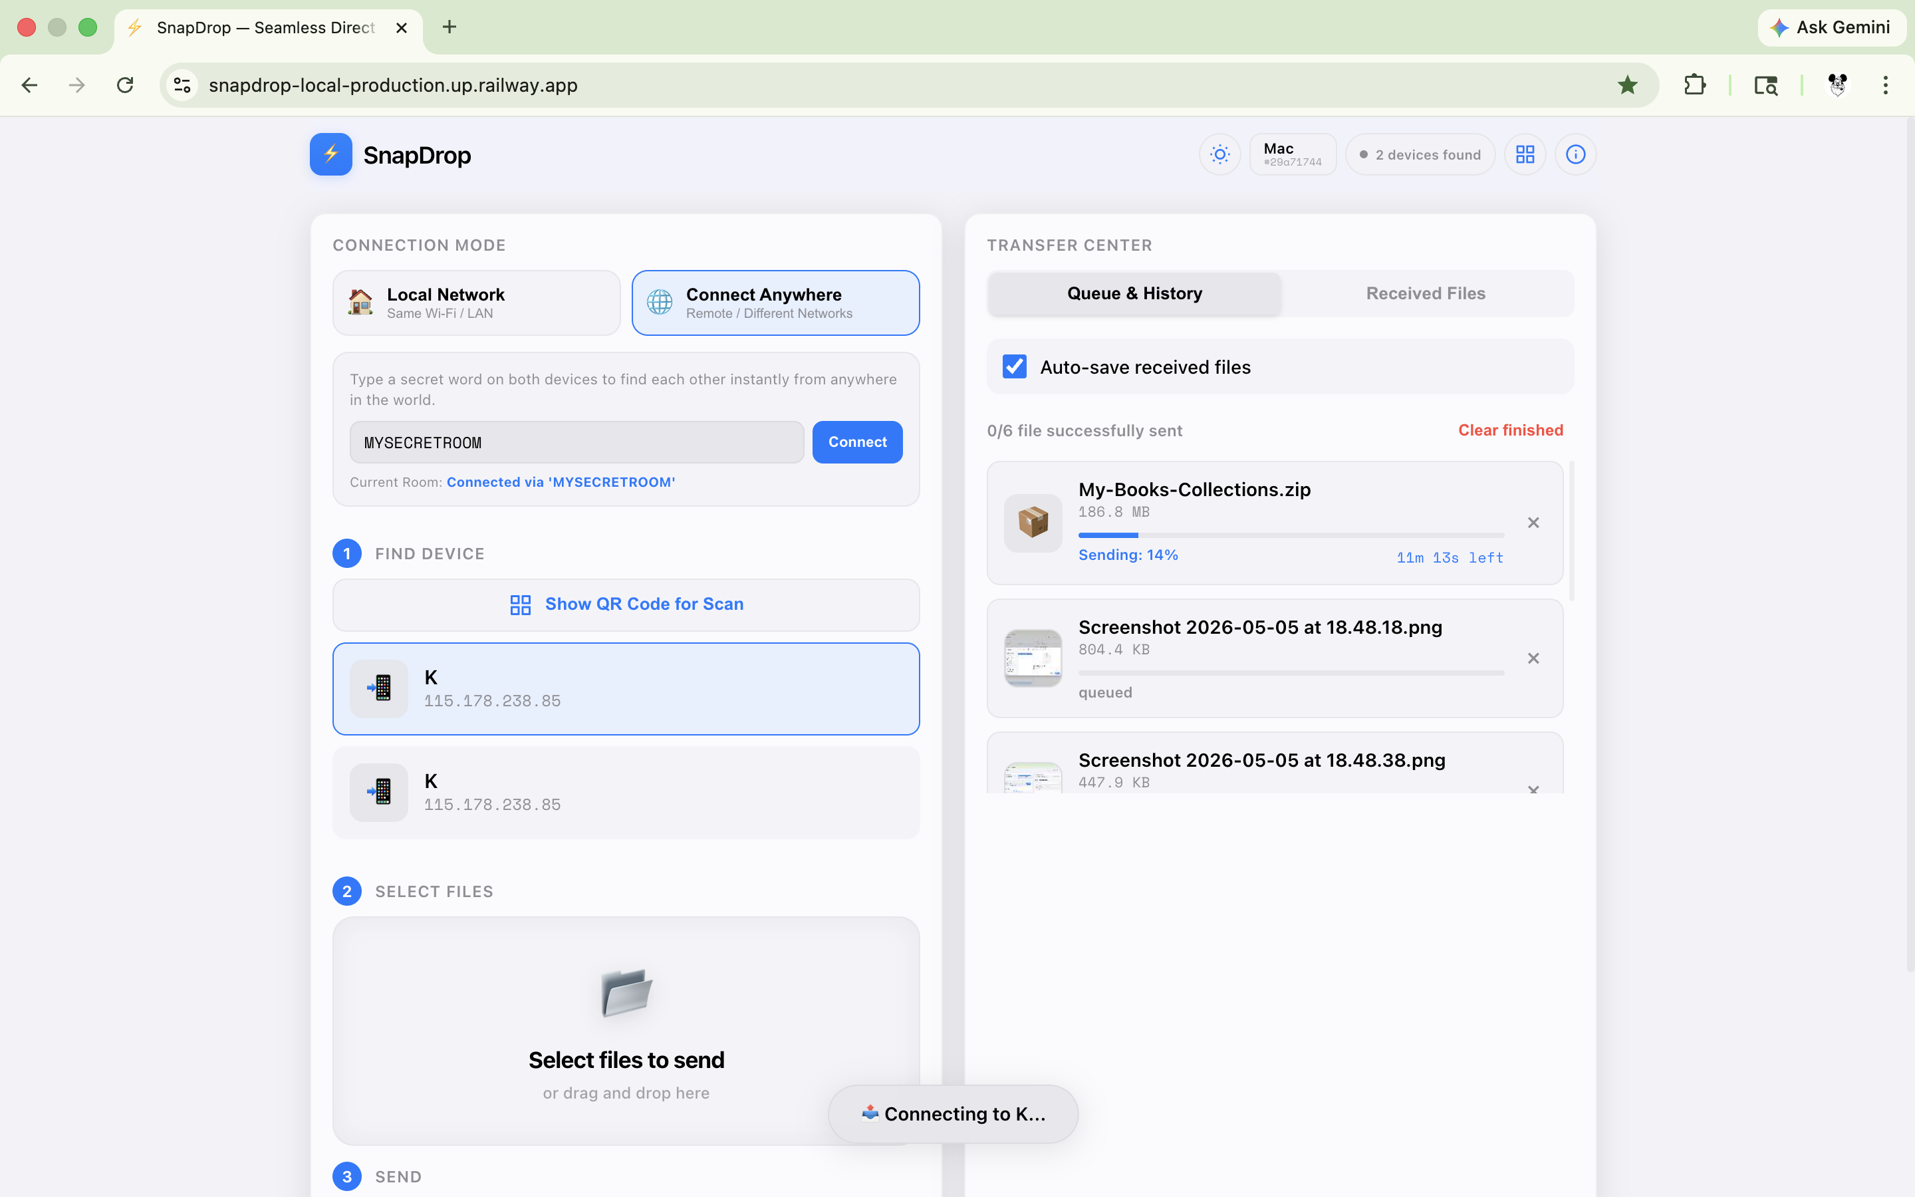Select the highlighted K device card

626,689
